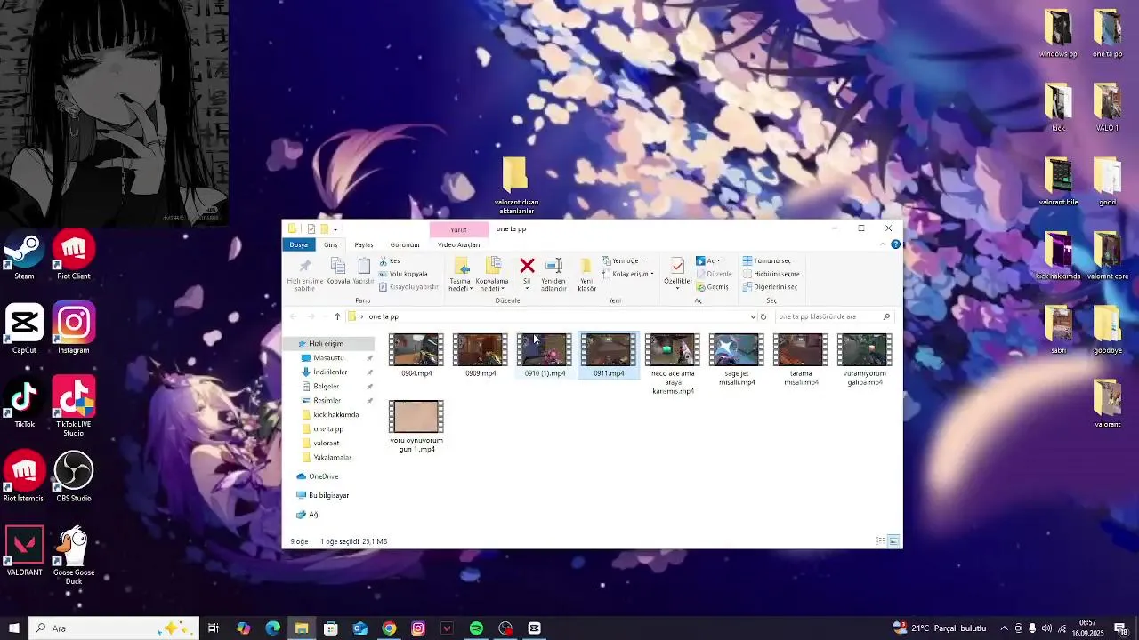Screen dimensions: 1139x640
Task: Click Yolu kopyala in the ribbon
Action: [x=403, y=274]
